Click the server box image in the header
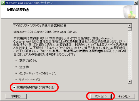Viewport: 139px width, 101px height. pos(130,12)
